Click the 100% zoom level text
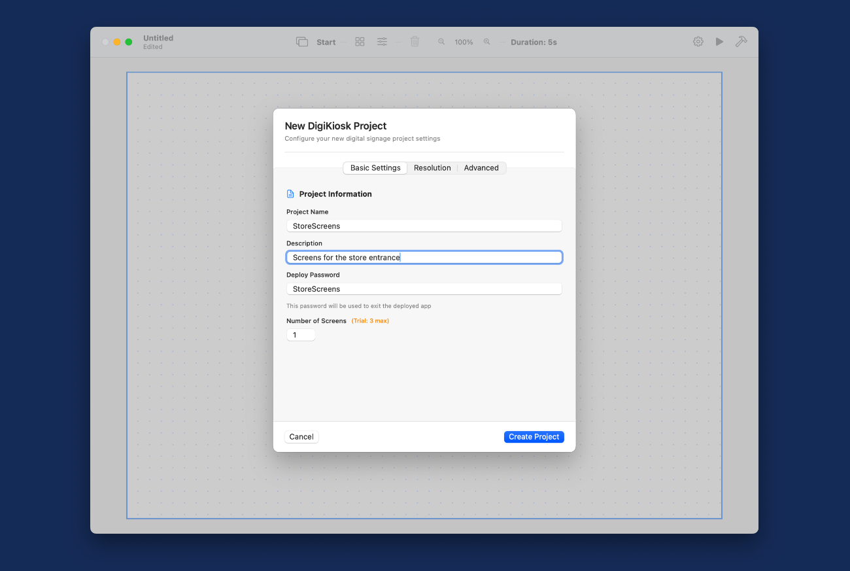Viewport: 850px width, 571px height. 464,43
